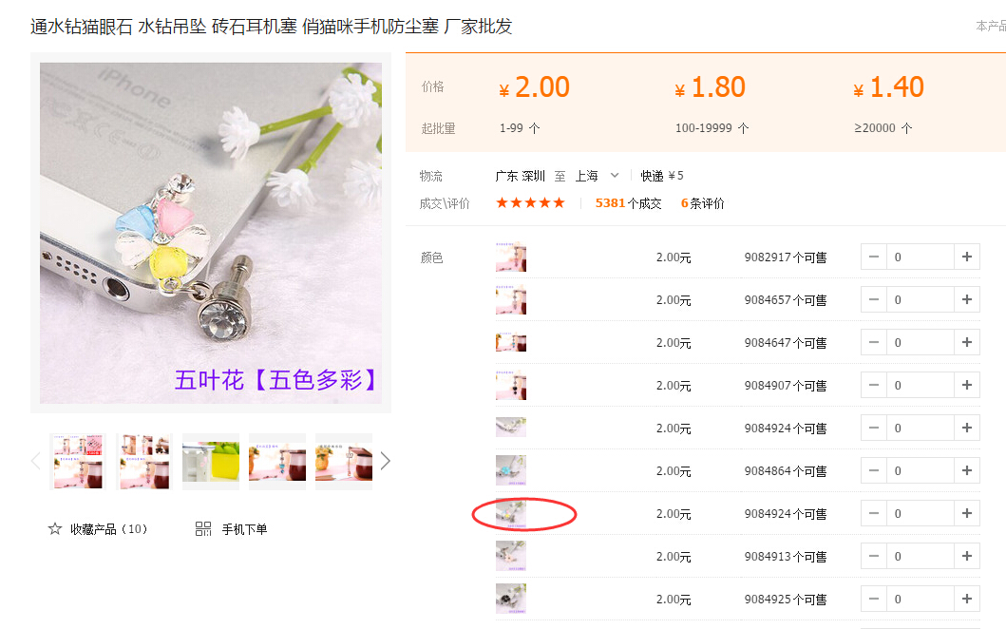Expand the 上海 destination dropdown

click(614, 175)
